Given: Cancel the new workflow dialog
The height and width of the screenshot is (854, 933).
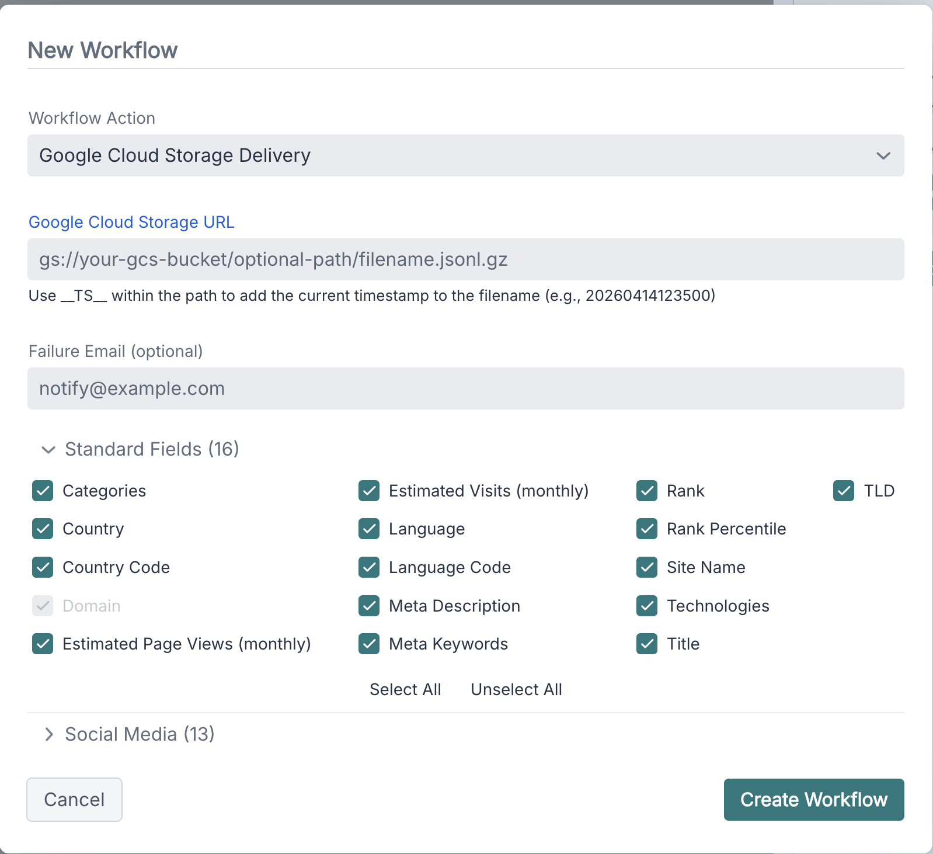Looking at the screenshot, I should [74, 800].
